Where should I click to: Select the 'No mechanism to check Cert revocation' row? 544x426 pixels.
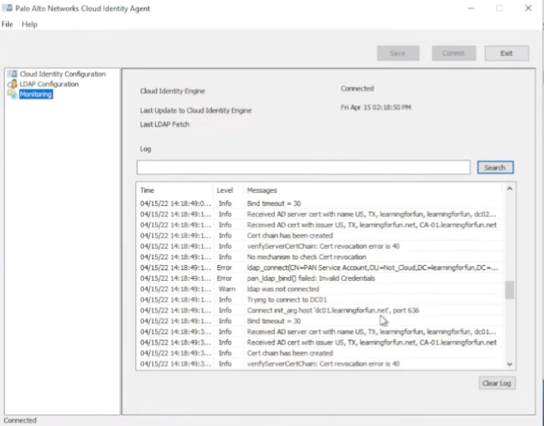(320, 257)
